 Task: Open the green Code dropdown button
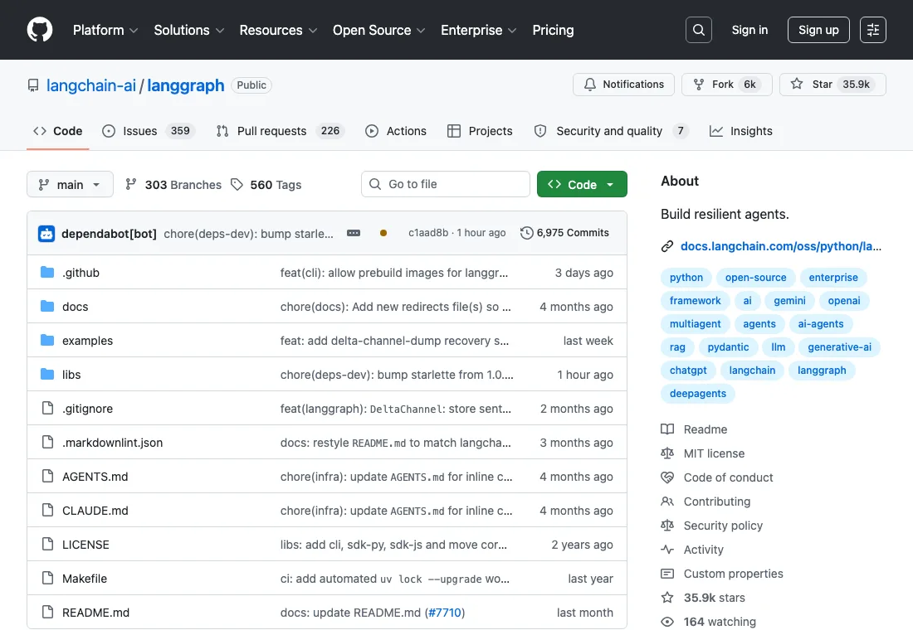click(582, 184)
